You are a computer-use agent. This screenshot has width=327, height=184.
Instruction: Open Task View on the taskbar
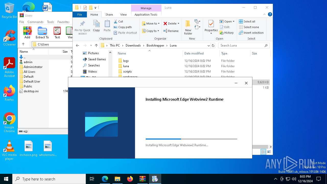[x=92, y=179]
